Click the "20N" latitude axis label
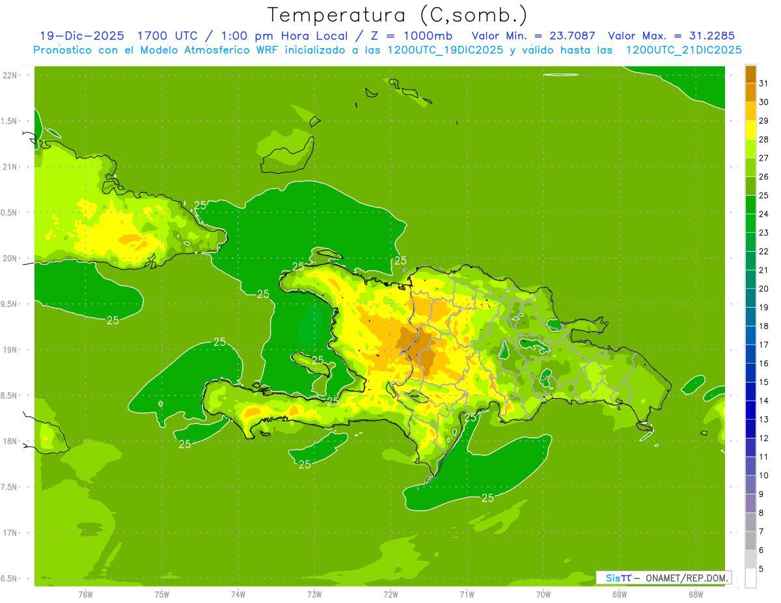The height and width of the screenshot is (603, 781). point(10,258)
